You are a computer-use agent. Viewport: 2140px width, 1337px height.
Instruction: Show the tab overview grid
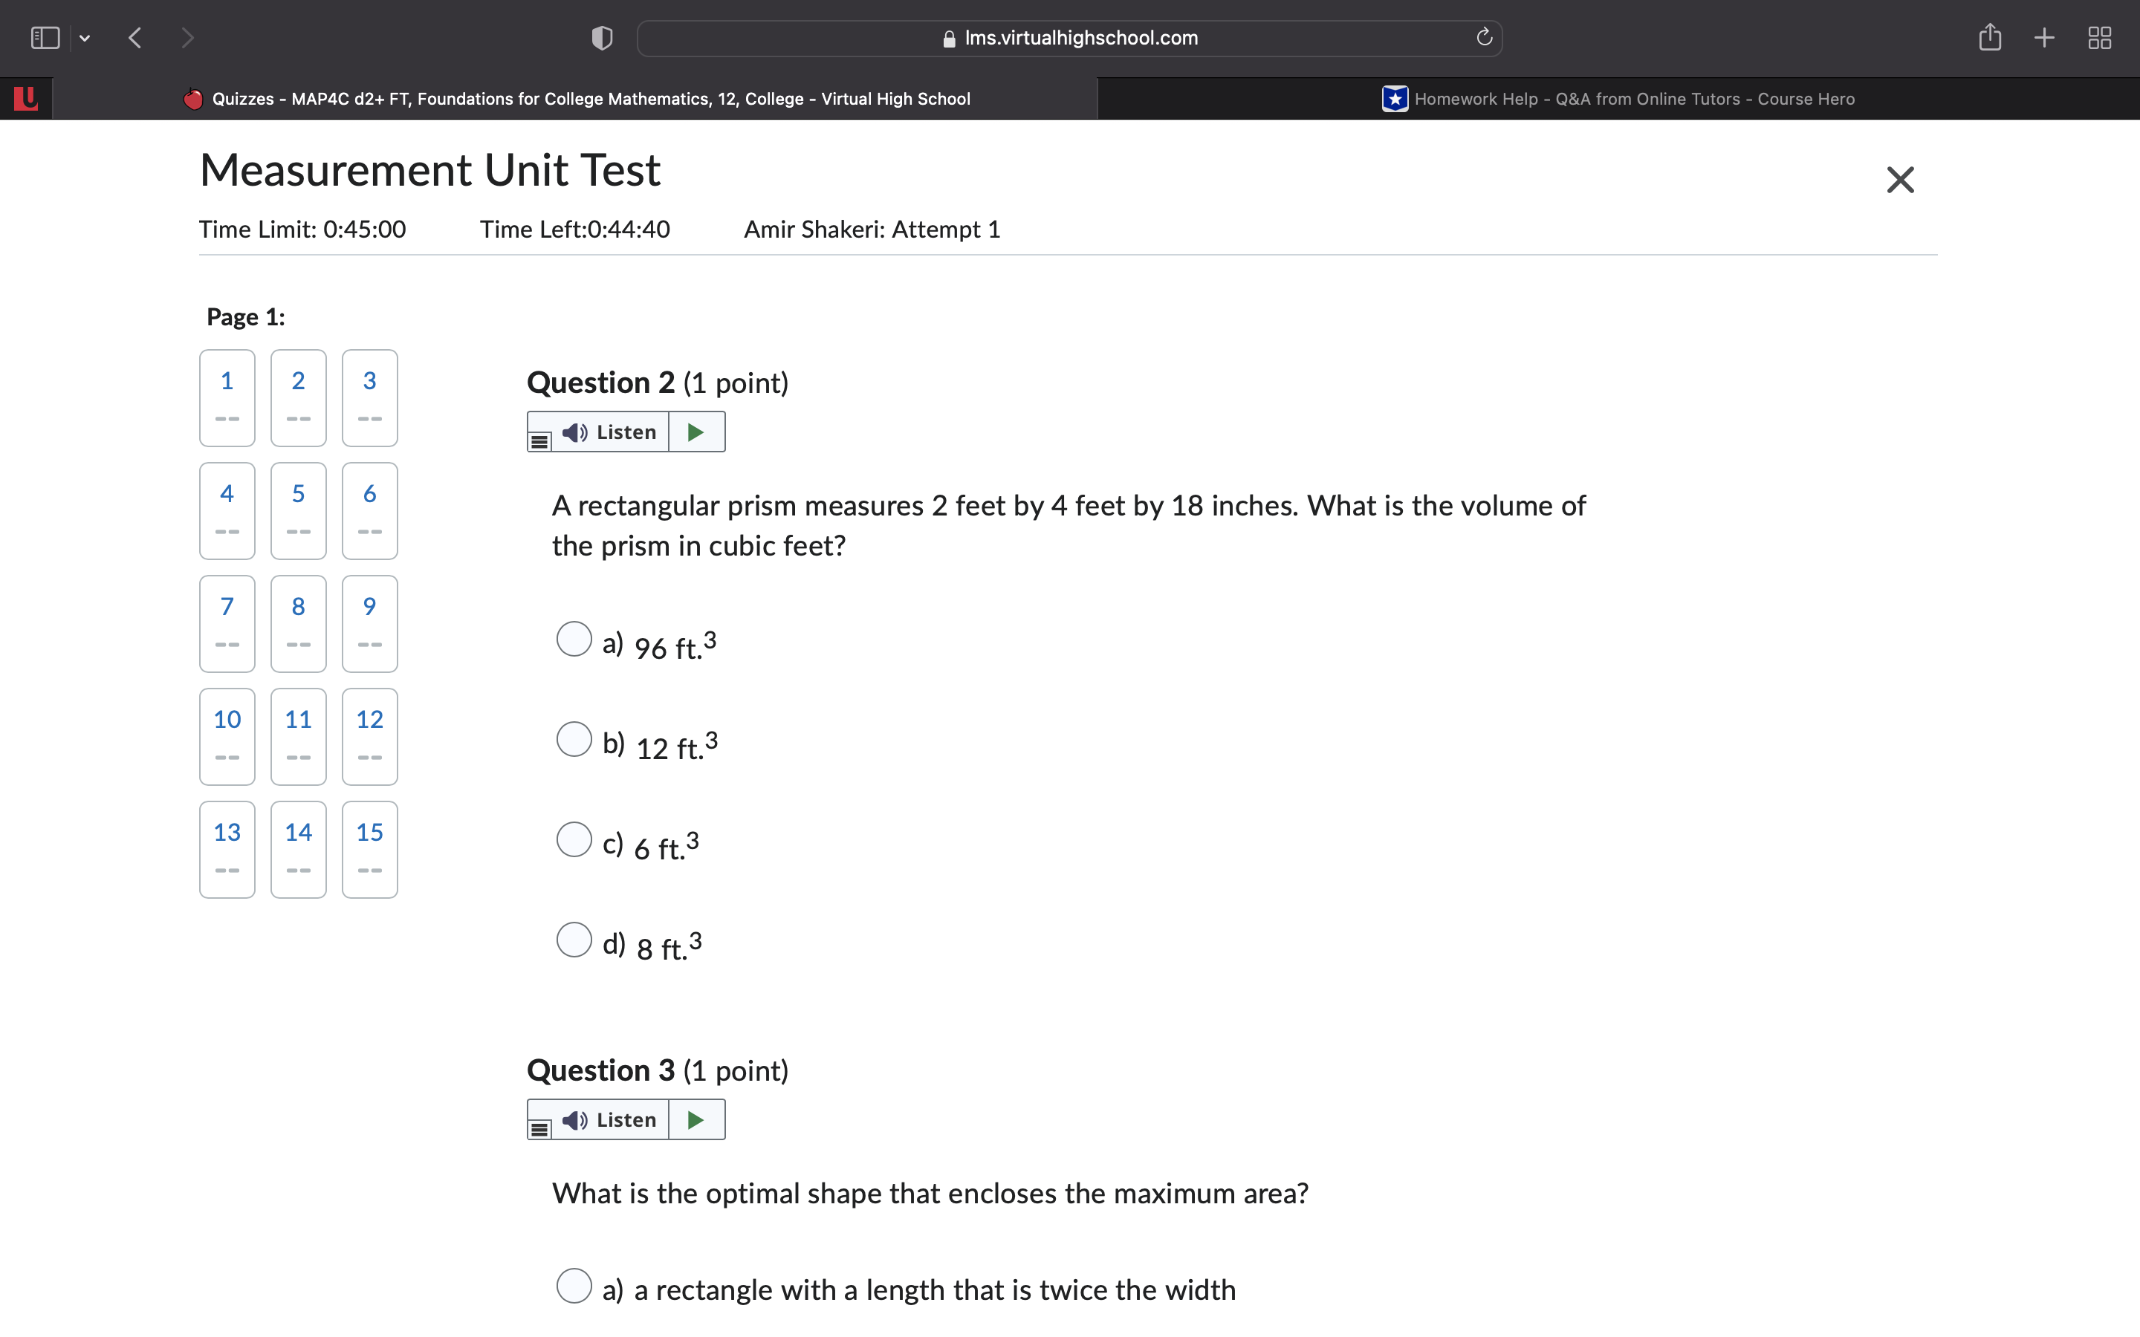coord(2100,37)
